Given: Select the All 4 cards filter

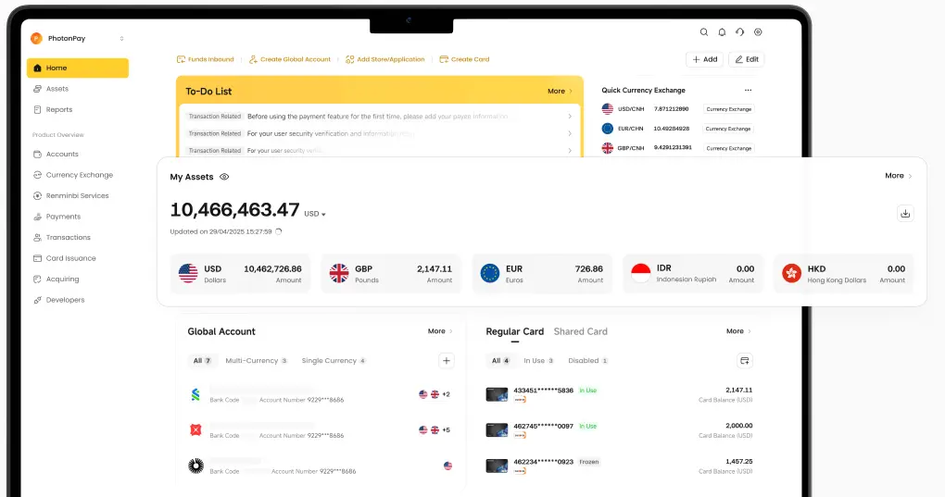Looking at the screenshot, I should tap(500, 361).
